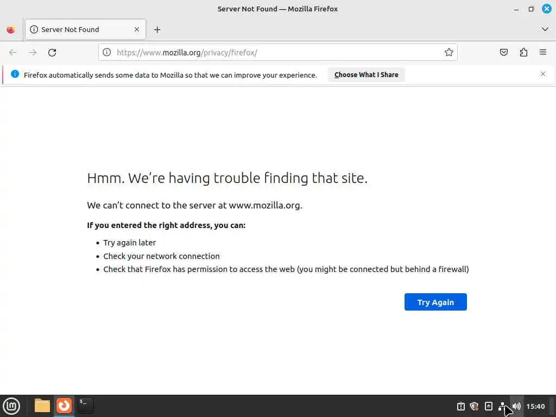Viewport: 556px width, 417px height.
Task: Click 'Check your network connection' text
Action: tap(161, 256)
